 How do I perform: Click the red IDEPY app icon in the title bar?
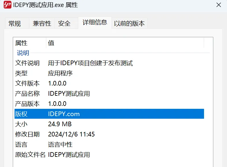pyautogui.click(x=8, y=5)
